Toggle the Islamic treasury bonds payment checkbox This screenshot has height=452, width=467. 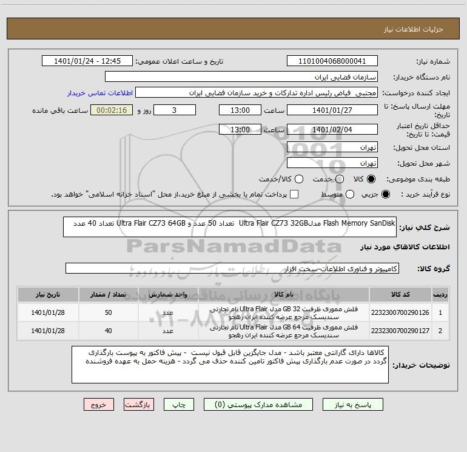(294, 194)
